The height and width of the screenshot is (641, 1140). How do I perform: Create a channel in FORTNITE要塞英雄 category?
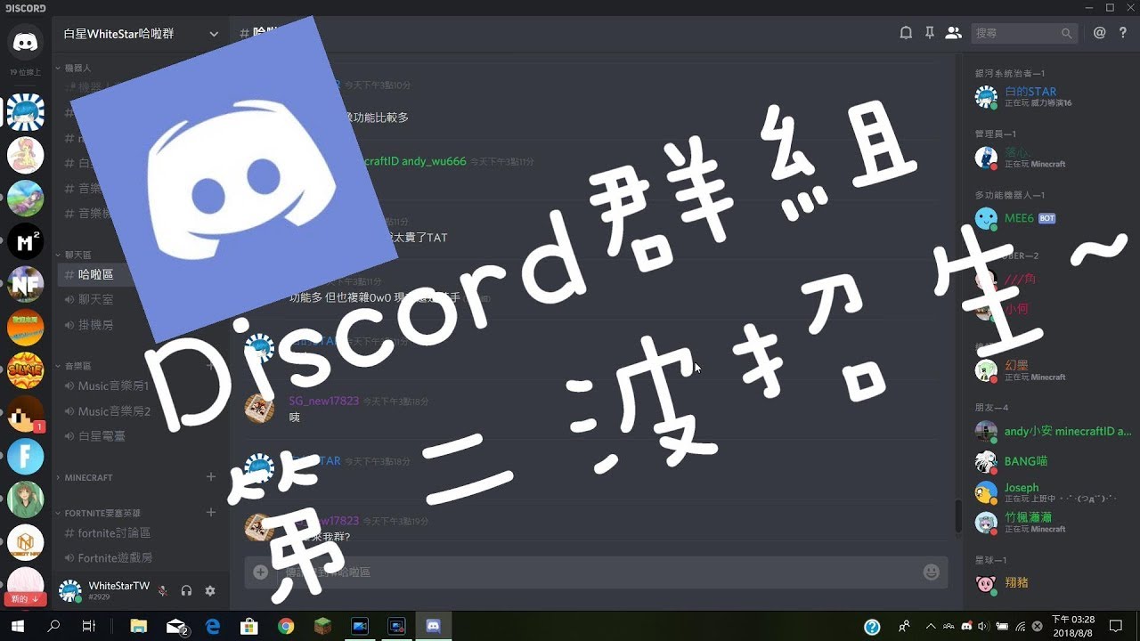(211, 512)
